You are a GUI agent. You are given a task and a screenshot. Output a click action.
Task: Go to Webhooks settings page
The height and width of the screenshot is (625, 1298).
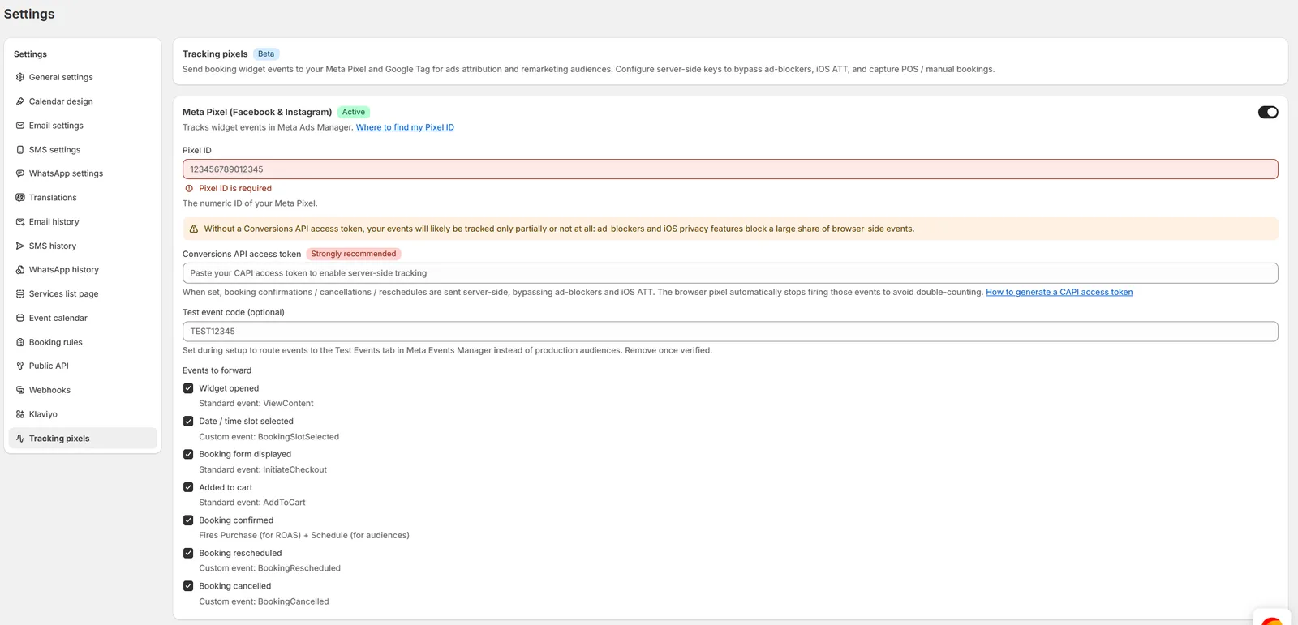click(83, 390)
